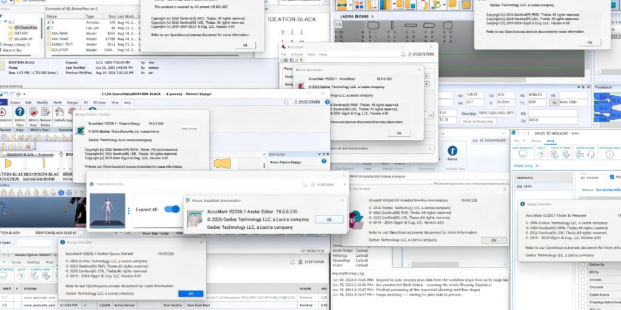
Task: Click the colored grid icon in marker toolbar
Action: point(360,5)
